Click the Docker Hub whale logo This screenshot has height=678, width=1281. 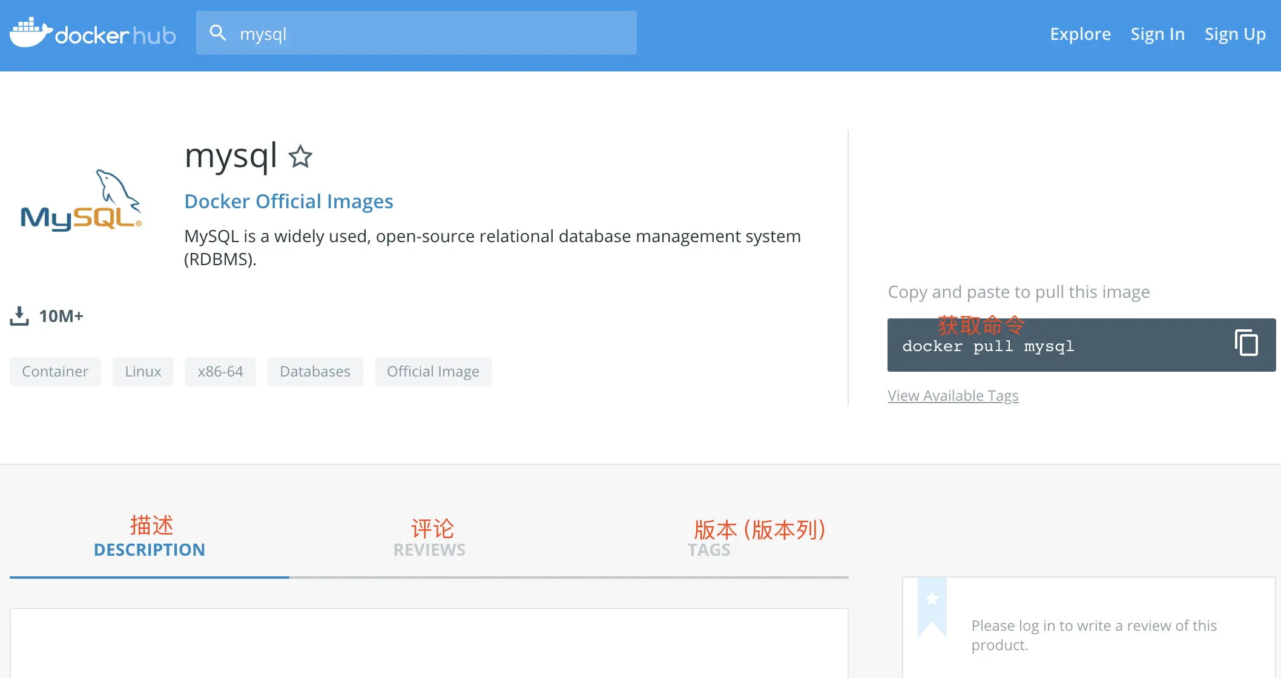click(30, 33)
